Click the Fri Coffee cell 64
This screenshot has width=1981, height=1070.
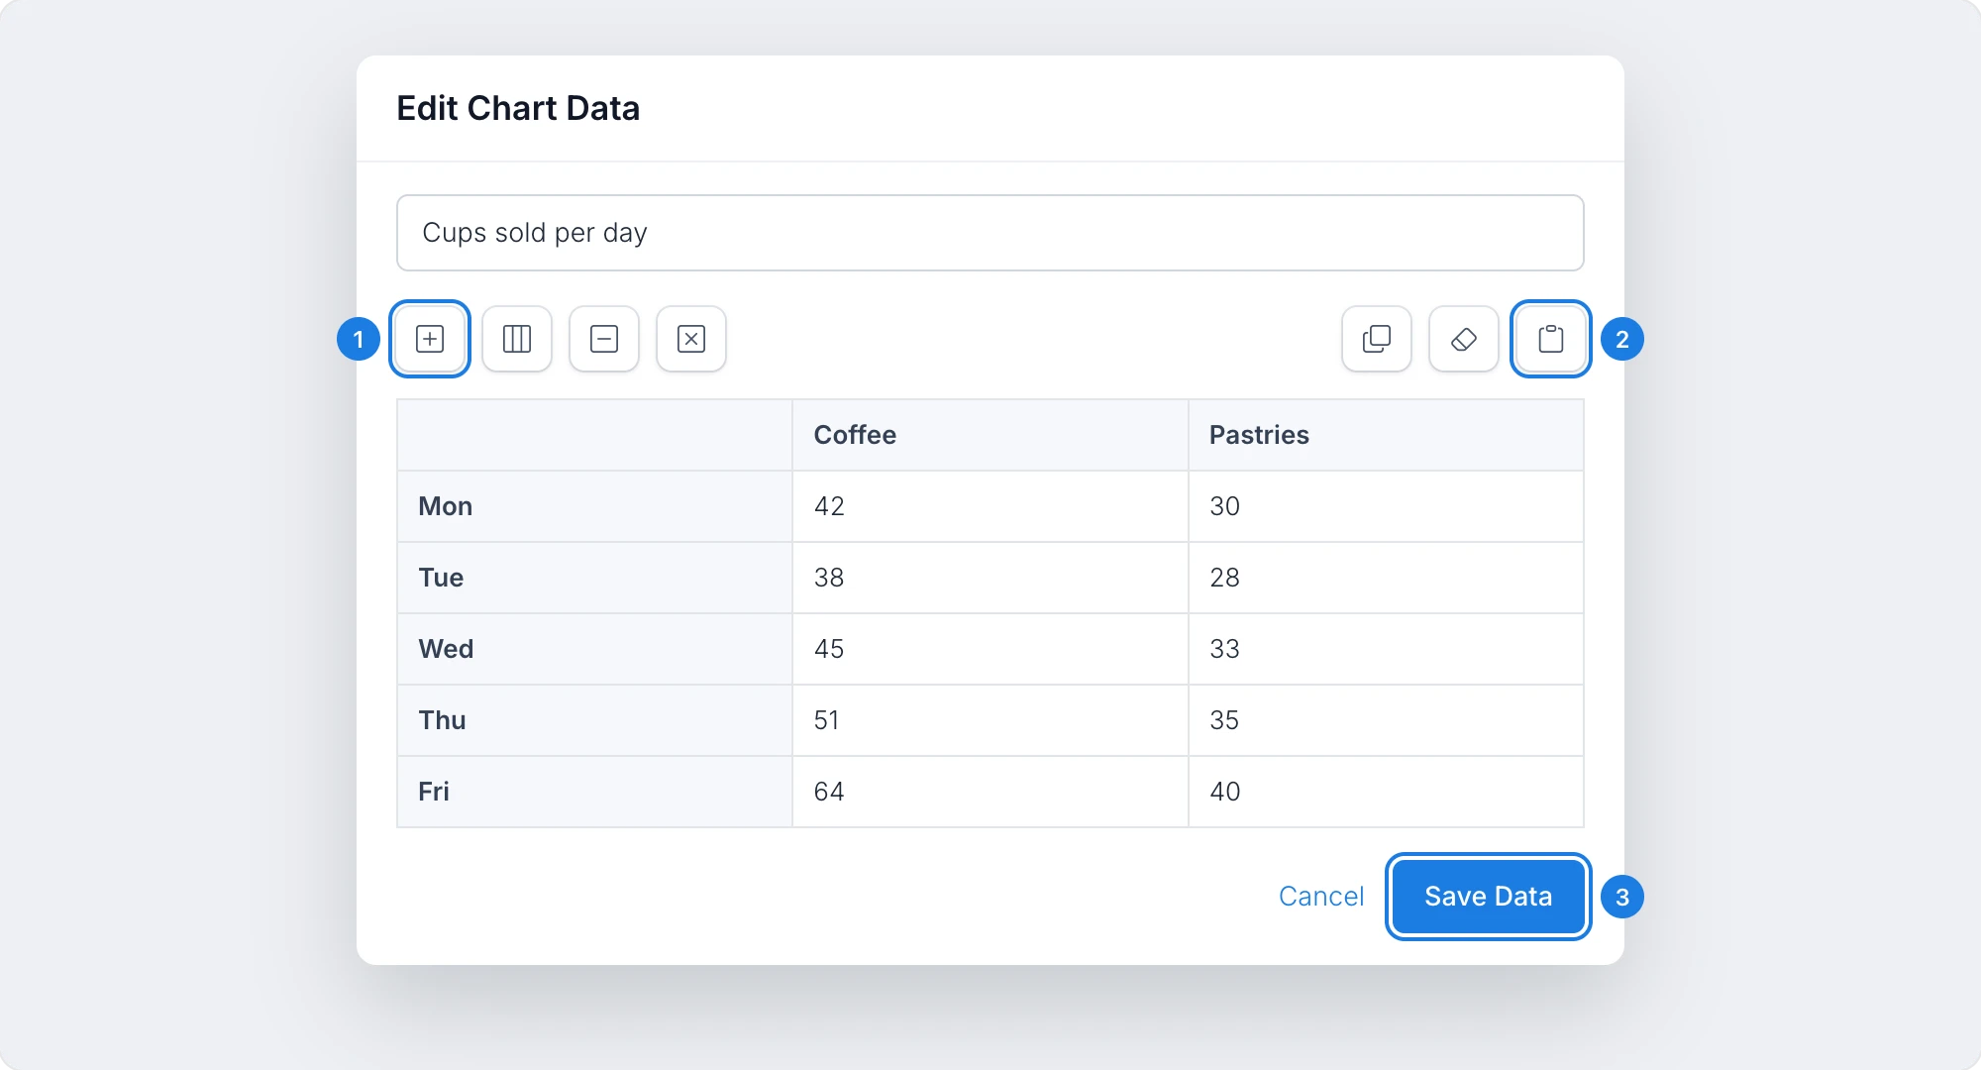click(x=990, y=792)
